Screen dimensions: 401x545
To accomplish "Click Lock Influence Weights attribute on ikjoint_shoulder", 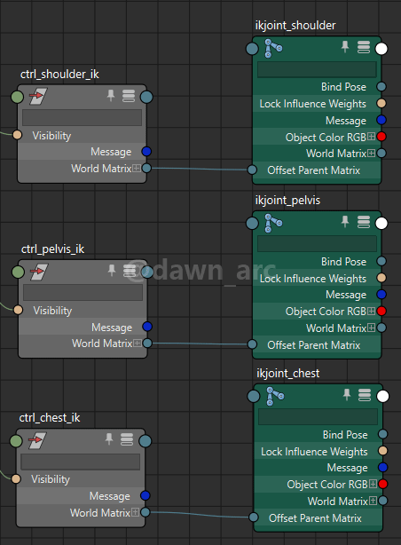I will [313, 104].
